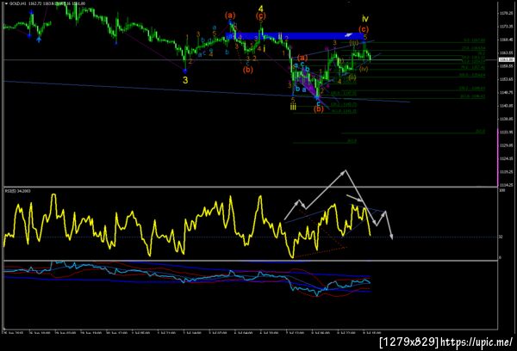517x351 pixels.
Task: Click the RSI level 100 axis label
Action: pos(501,190)
